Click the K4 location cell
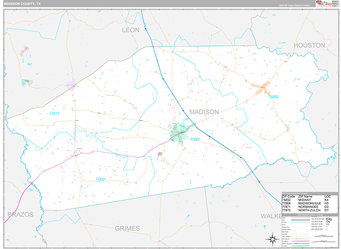The image size is (341, 249). pos(326,200)
